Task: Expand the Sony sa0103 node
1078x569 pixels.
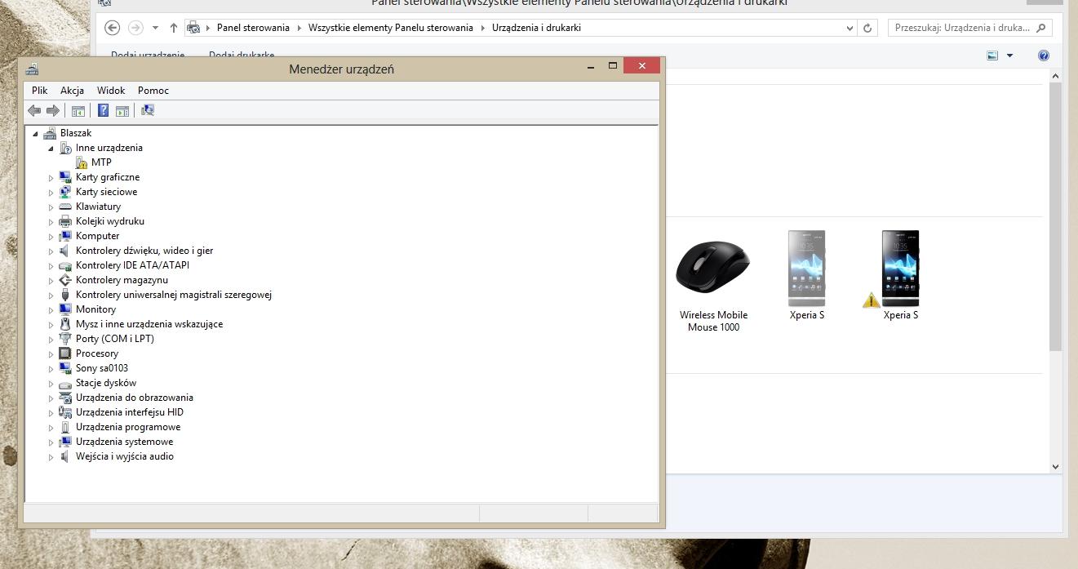Action: [x=51, y=369]
